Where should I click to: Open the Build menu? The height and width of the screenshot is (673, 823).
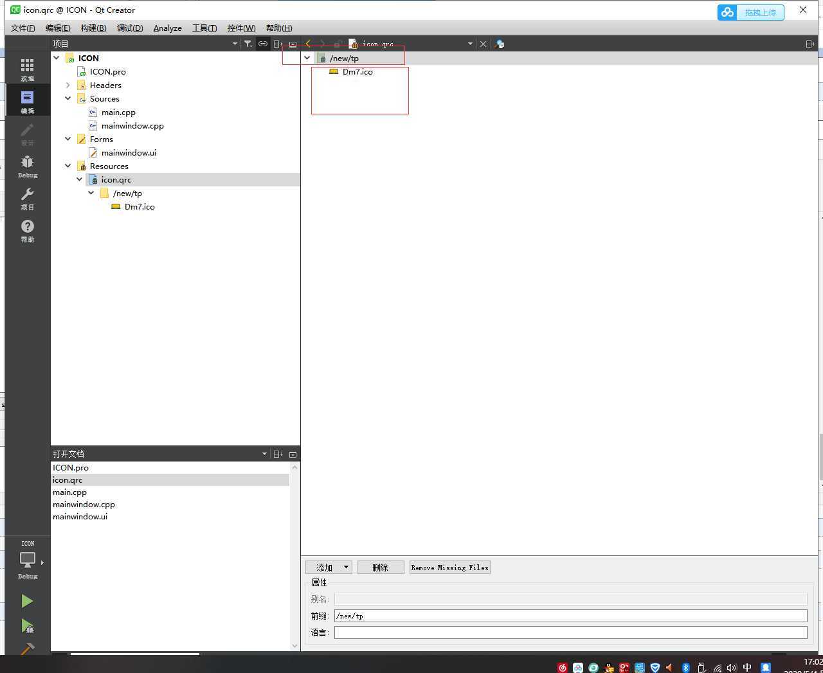pos(94,28)
